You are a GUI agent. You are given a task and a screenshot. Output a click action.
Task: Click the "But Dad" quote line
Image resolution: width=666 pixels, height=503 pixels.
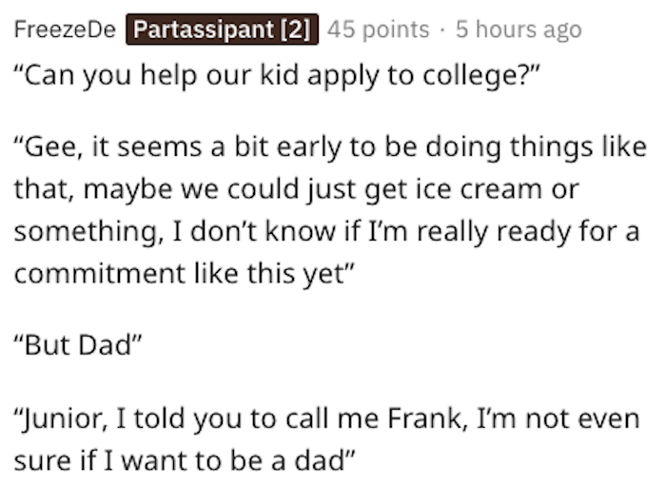coord(78,344)
